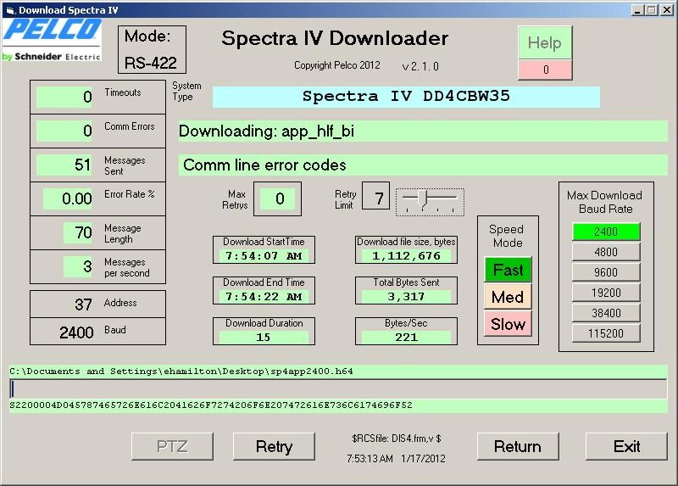Viewport: 678px width, 486px height.
Task: Choose the 9600 max baud rate
Action: pos(606,272)
